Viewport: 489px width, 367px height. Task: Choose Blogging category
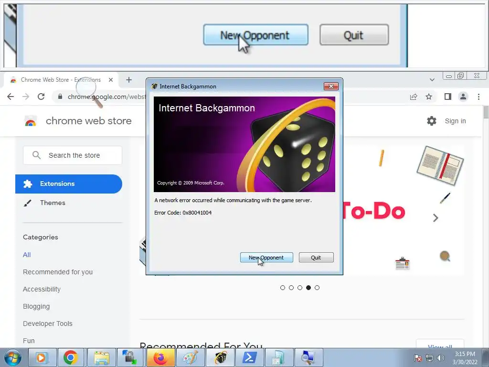click(36, 306)
